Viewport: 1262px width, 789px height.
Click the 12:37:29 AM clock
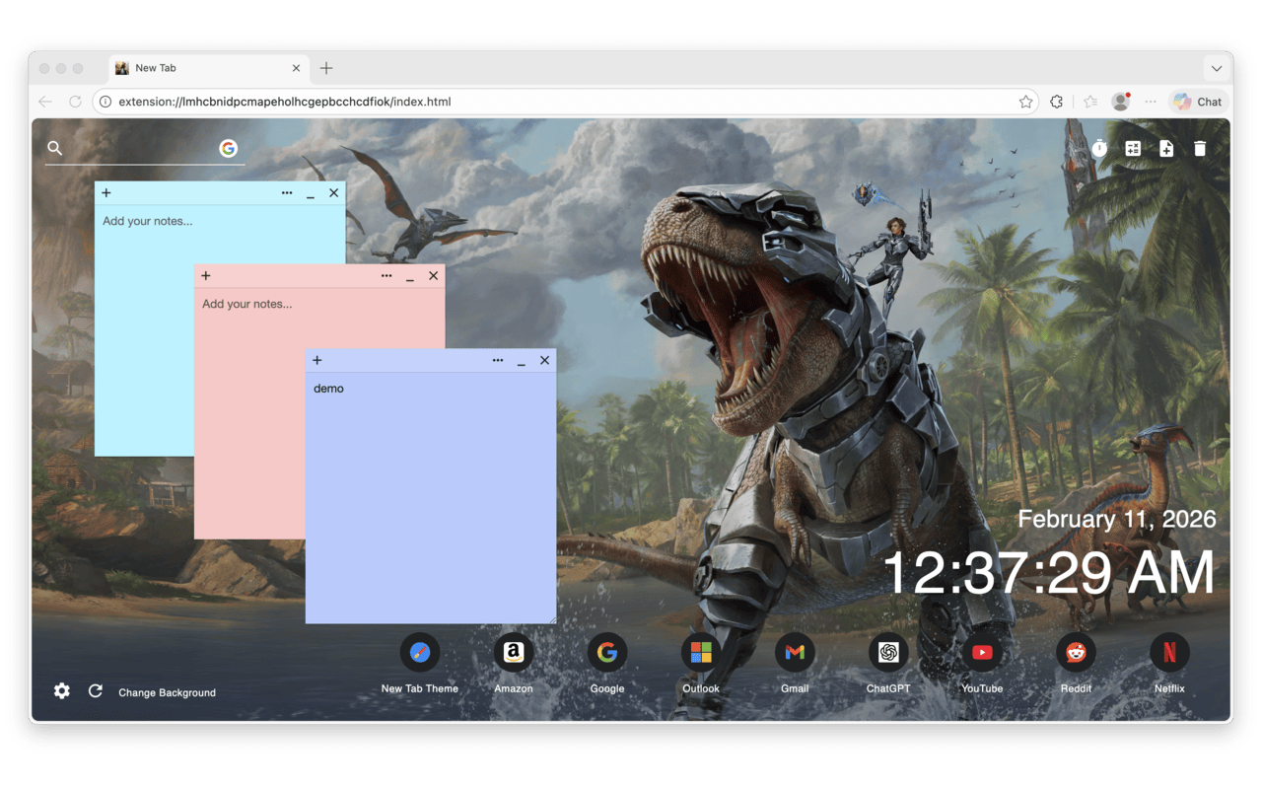[1048, 572]
